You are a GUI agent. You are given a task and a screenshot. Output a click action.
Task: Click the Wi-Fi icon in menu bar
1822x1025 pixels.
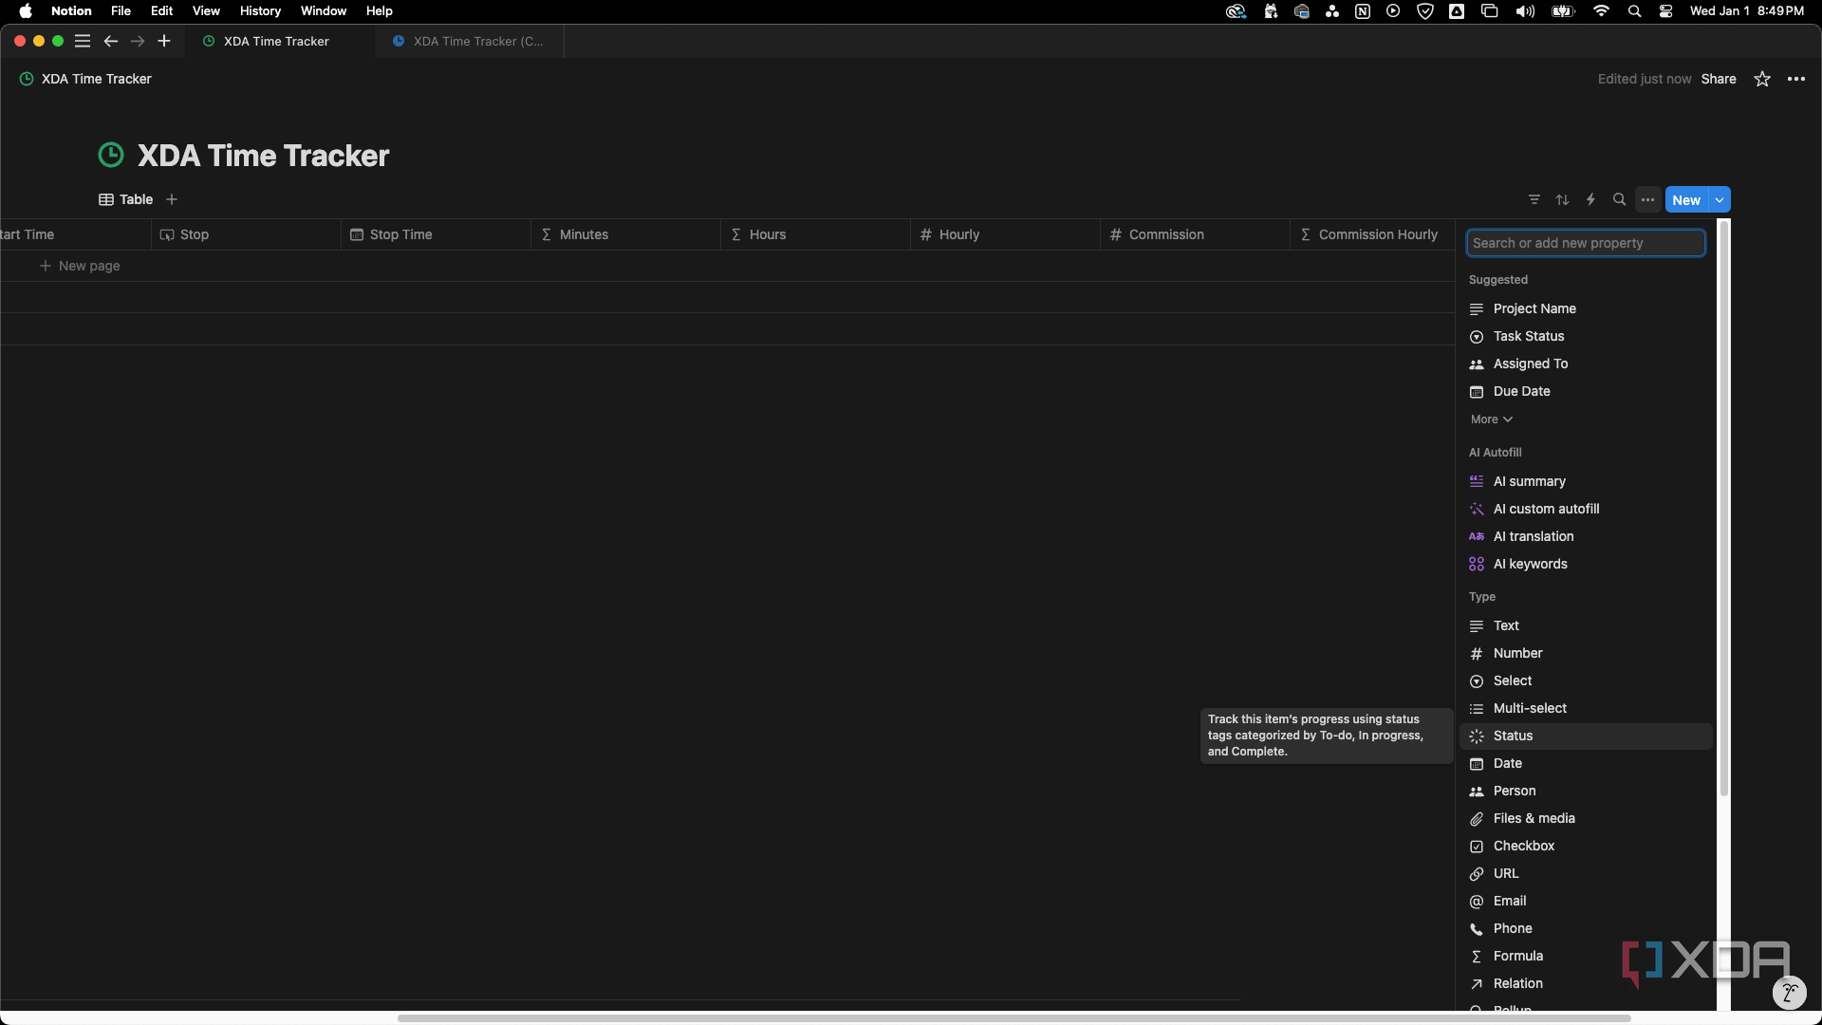click(x=1602, y=10)
